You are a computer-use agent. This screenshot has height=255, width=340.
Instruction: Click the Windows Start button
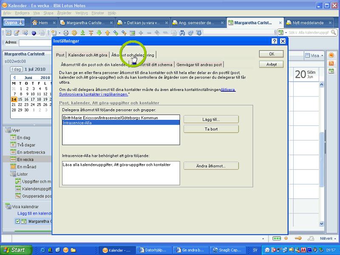pos(16,250)
